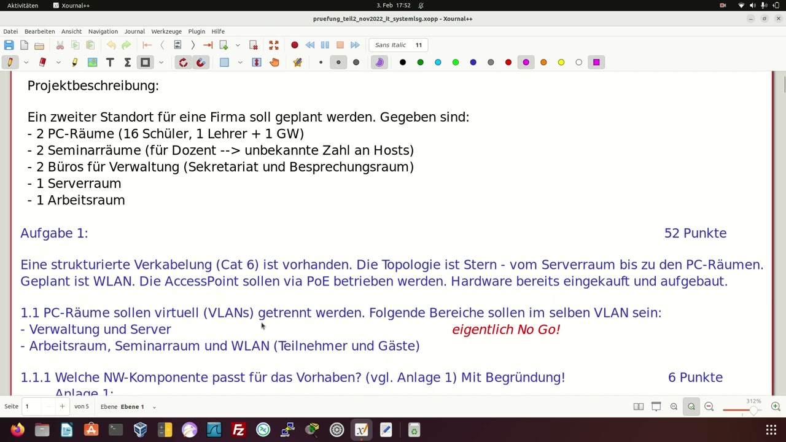
Task: Go to previous page arrow
Action: [x=162, y=45]
